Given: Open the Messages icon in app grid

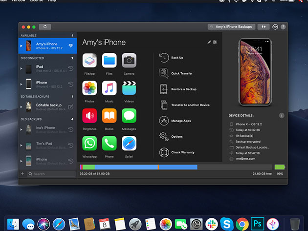Looking at the screenshot, I should [129, 116].
